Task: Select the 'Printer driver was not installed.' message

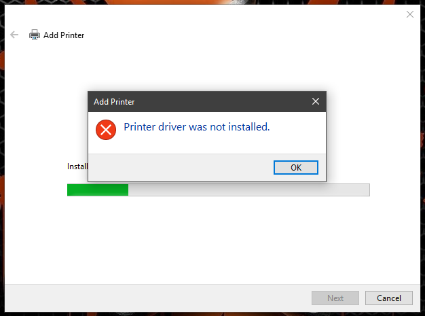Action: click(x=196, y=126)
